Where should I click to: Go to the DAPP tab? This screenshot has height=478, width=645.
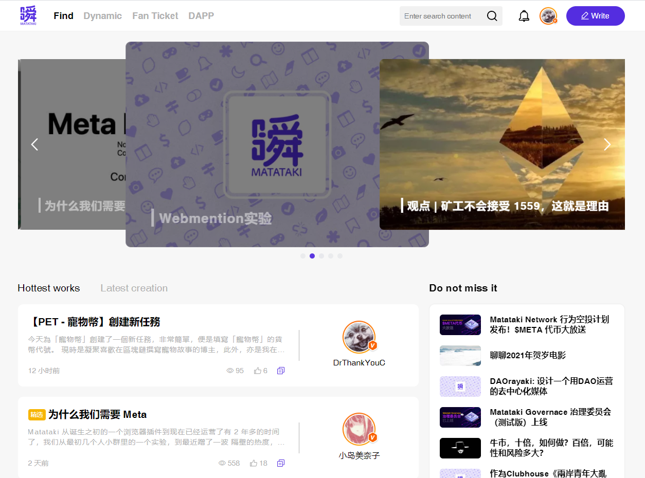click(x=201, y=16)
